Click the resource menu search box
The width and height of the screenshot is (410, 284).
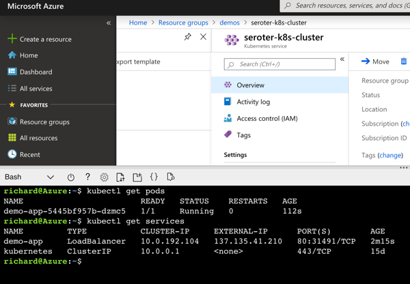[280, 64]
